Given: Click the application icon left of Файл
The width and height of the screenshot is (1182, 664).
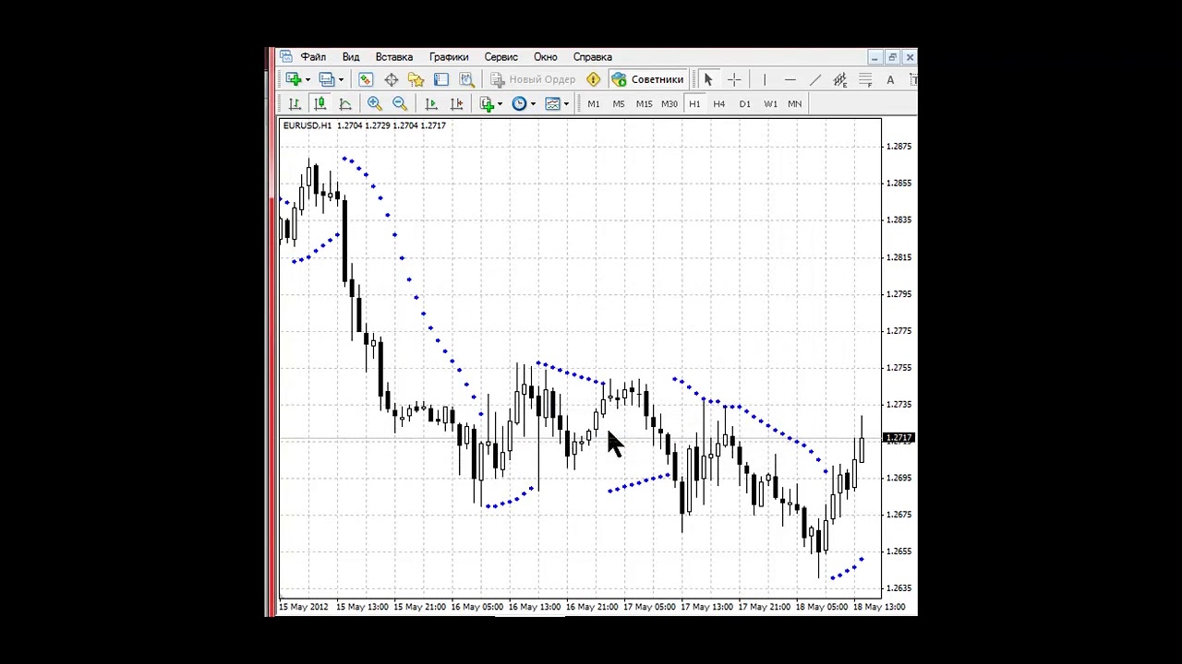Looking at the screenshot, I should point(286,57).
